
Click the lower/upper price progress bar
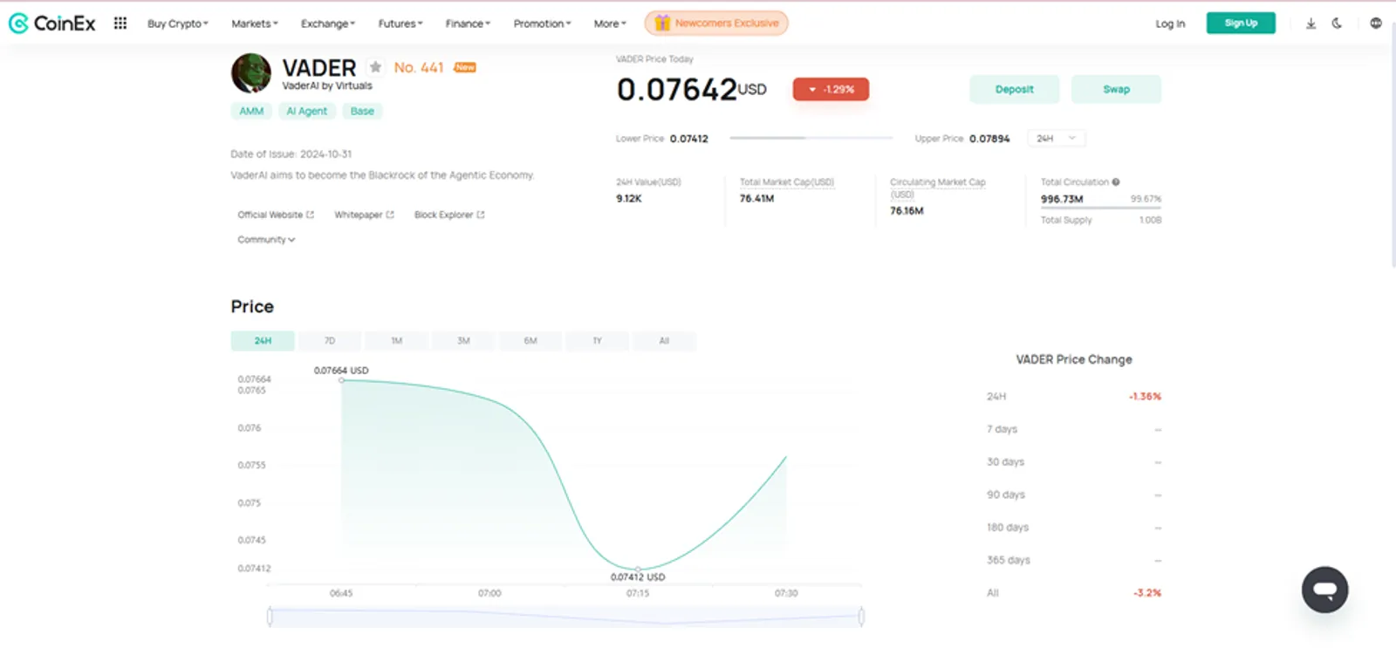coord(811,138)
